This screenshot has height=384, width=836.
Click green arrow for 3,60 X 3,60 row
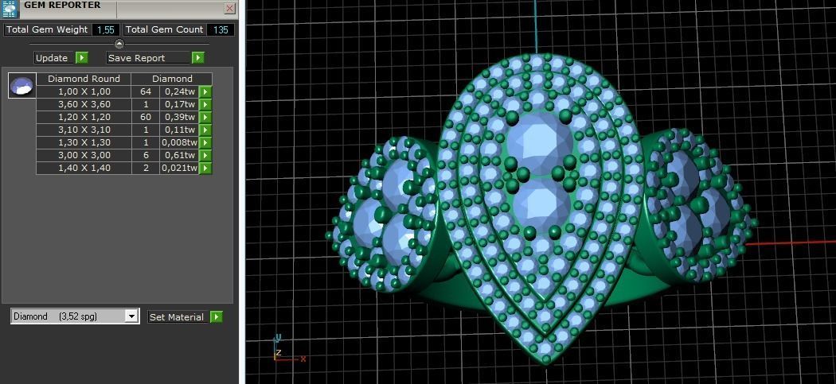(205, 104)
